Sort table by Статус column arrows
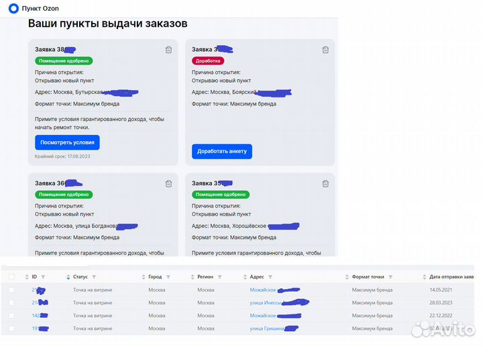Image resolution: width=483 pixels, height=346 pixels. 67,277
